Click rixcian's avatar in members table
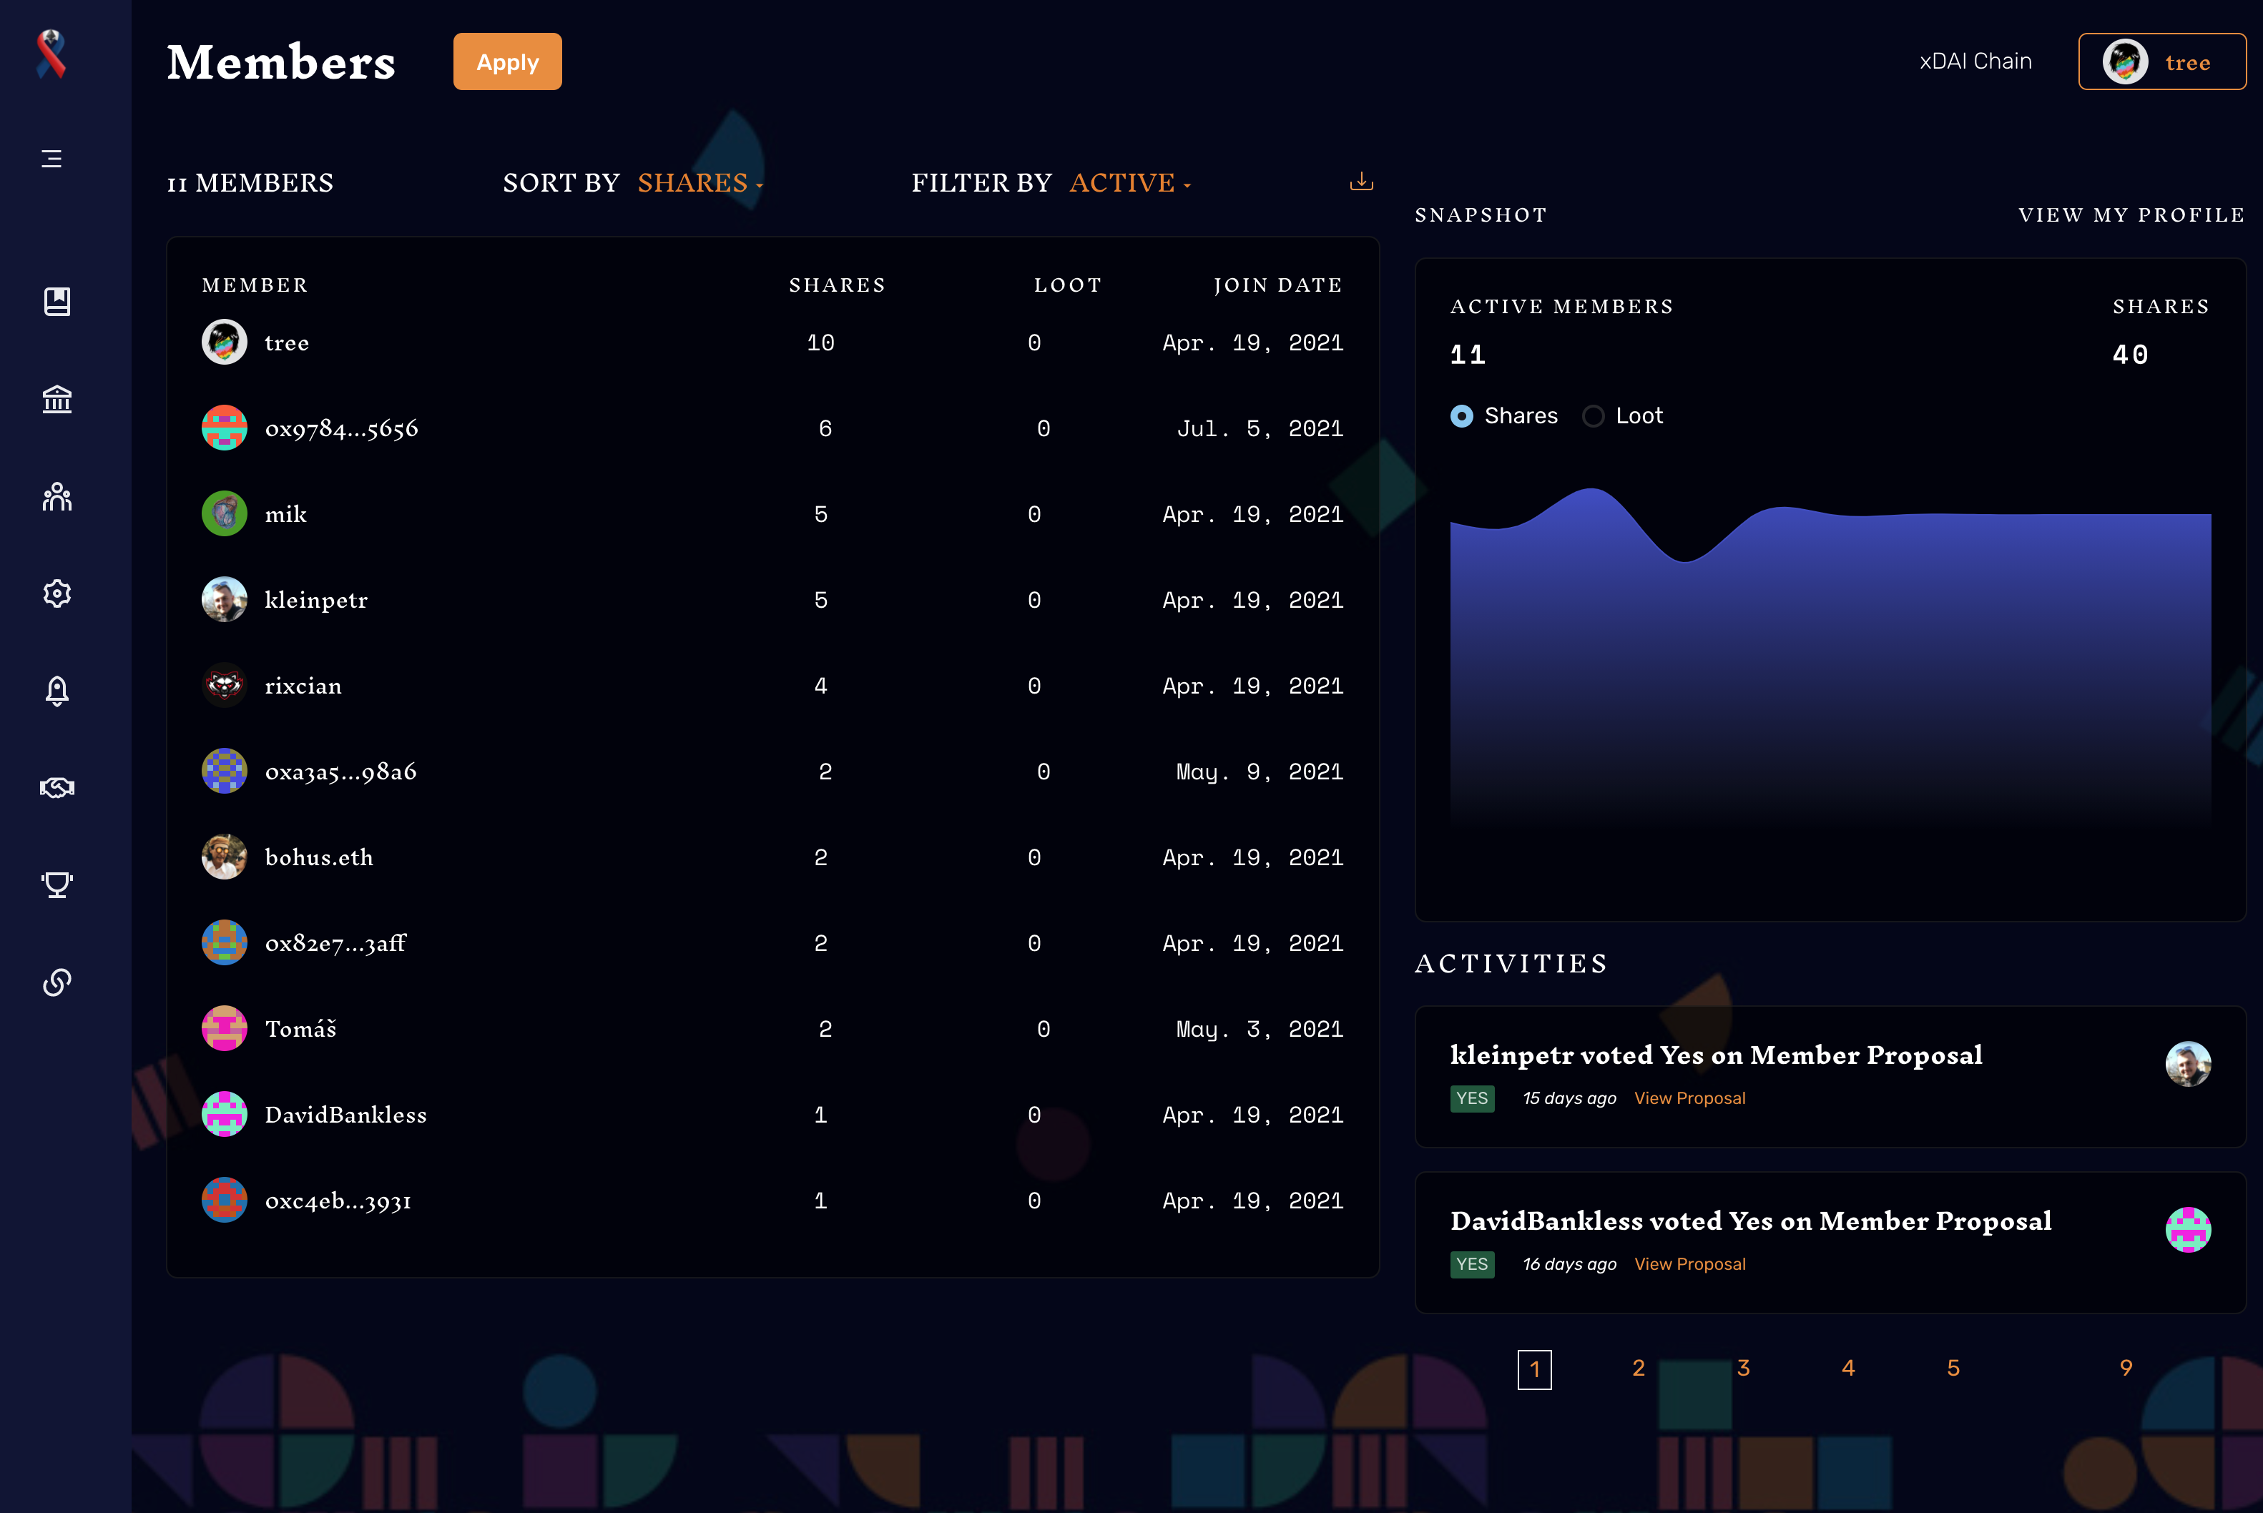This screenshot has width=2263, height=1513. (224, 685)
